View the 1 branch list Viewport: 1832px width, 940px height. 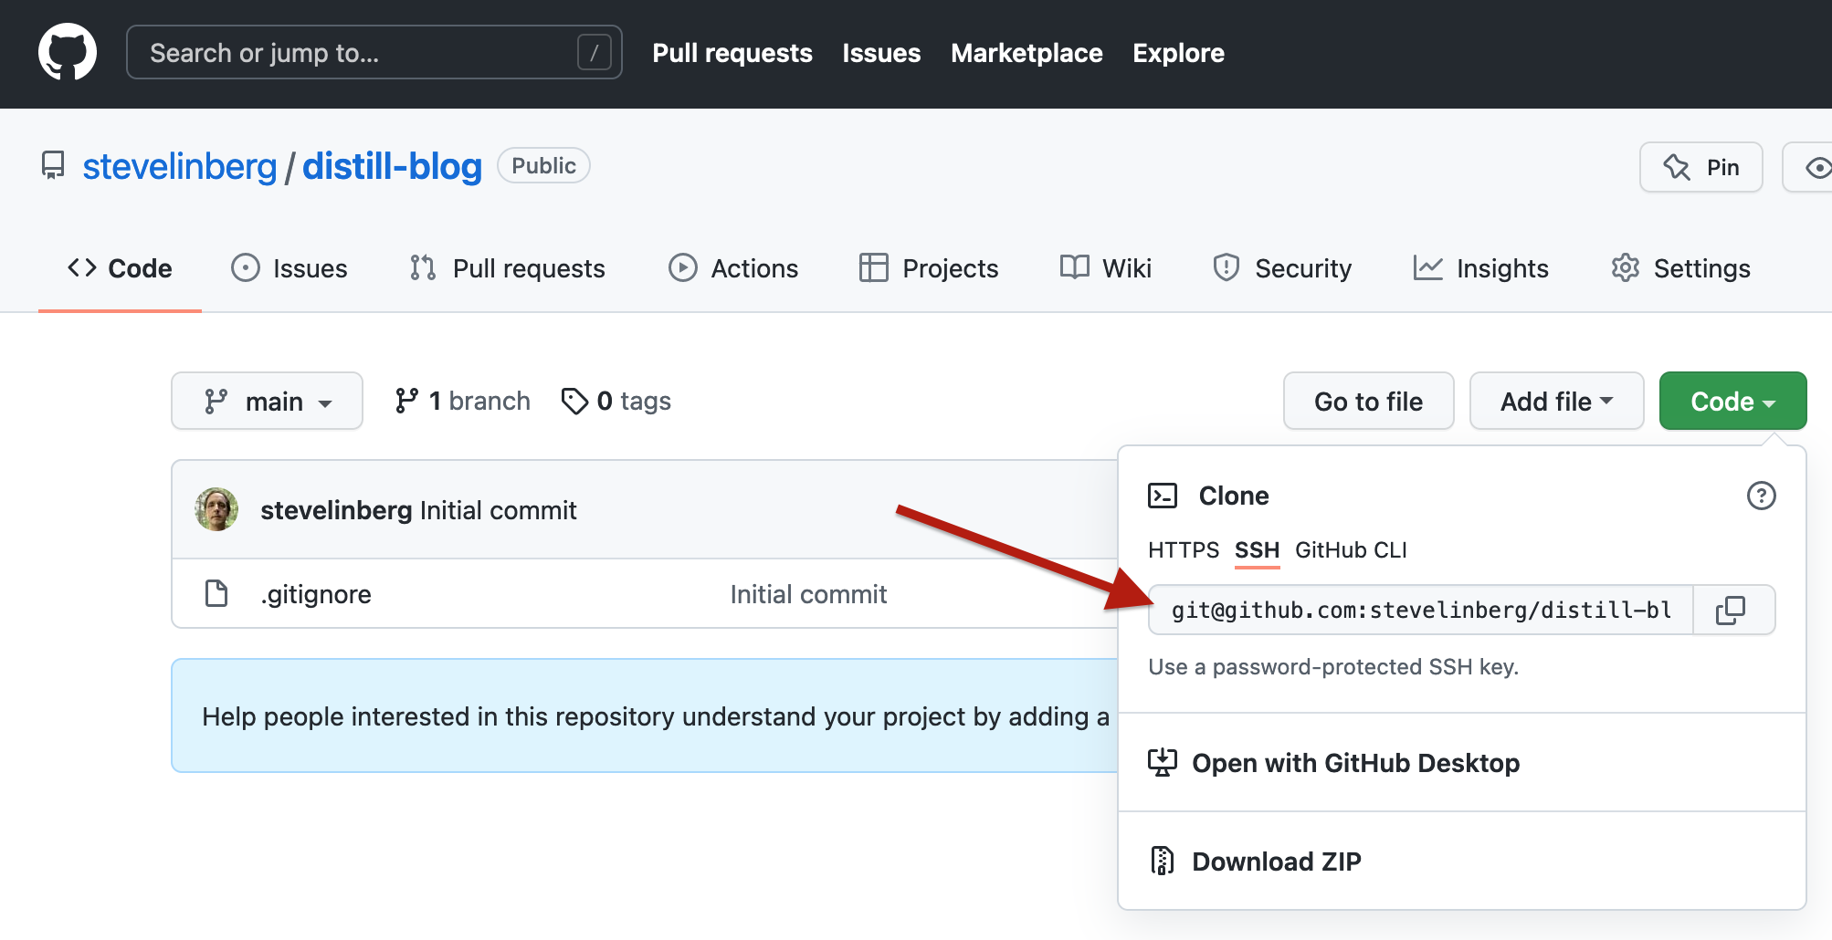click(x=462, y=401)
